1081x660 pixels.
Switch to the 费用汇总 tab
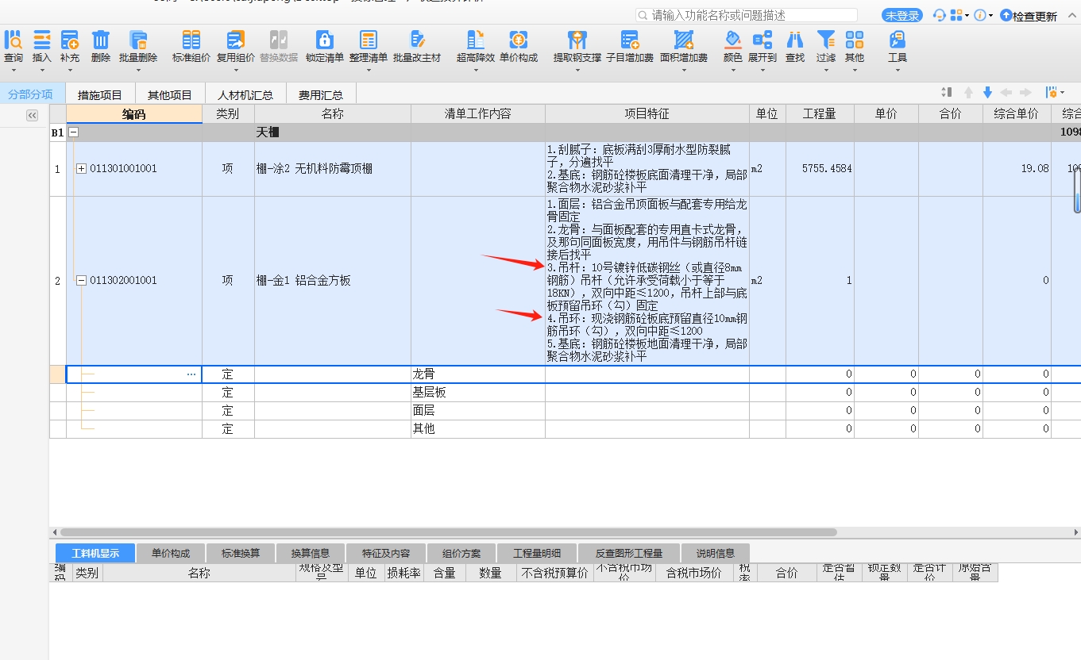pos(321,94)
